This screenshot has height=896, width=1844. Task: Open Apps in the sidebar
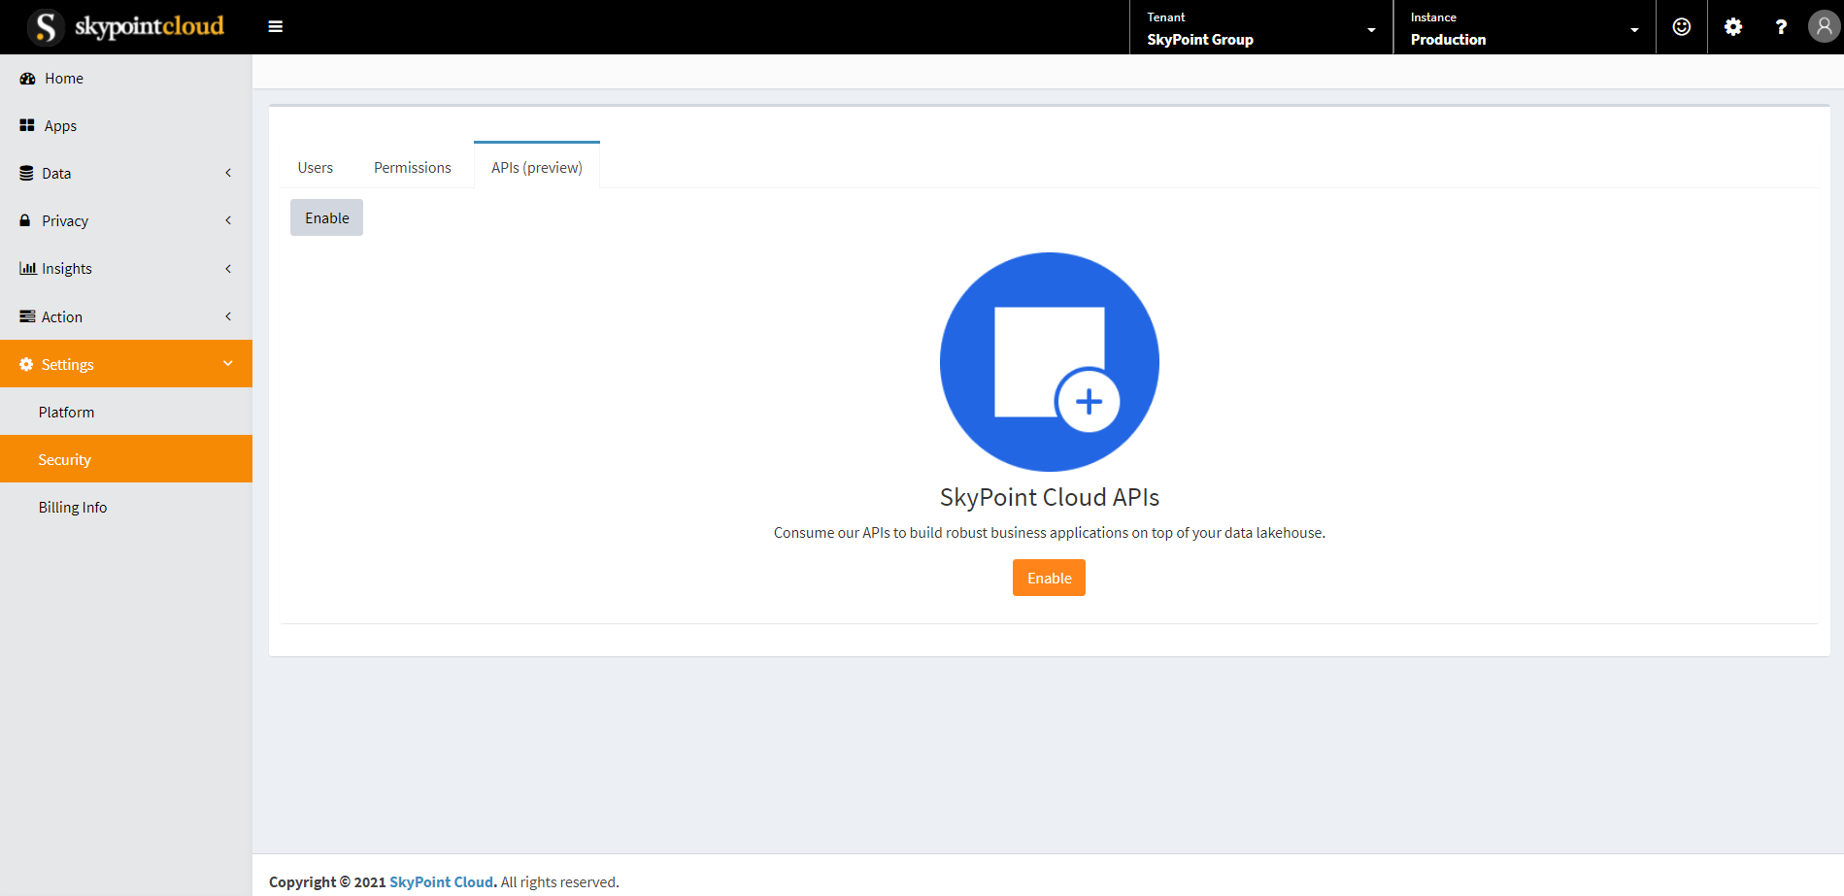(x=126, y=125)
